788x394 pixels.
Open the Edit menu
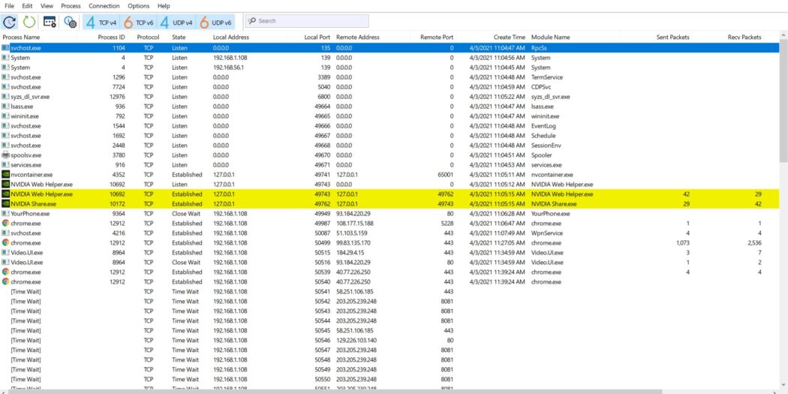click(x=27, y=6)
